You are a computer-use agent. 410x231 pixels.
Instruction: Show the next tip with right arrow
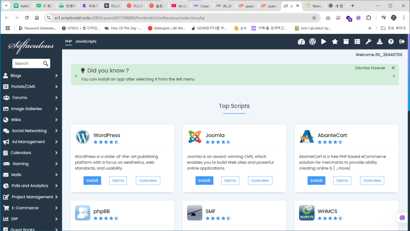pyautogui.click(x=394, y=76)
